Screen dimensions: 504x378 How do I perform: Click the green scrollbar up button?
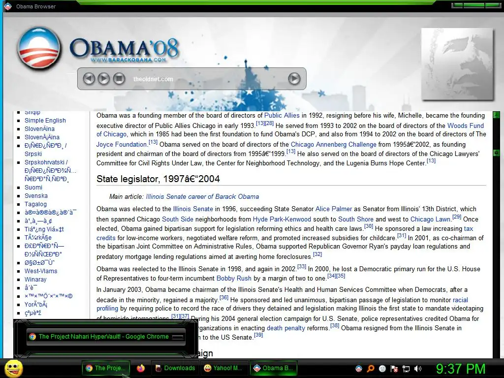[496, 114]
